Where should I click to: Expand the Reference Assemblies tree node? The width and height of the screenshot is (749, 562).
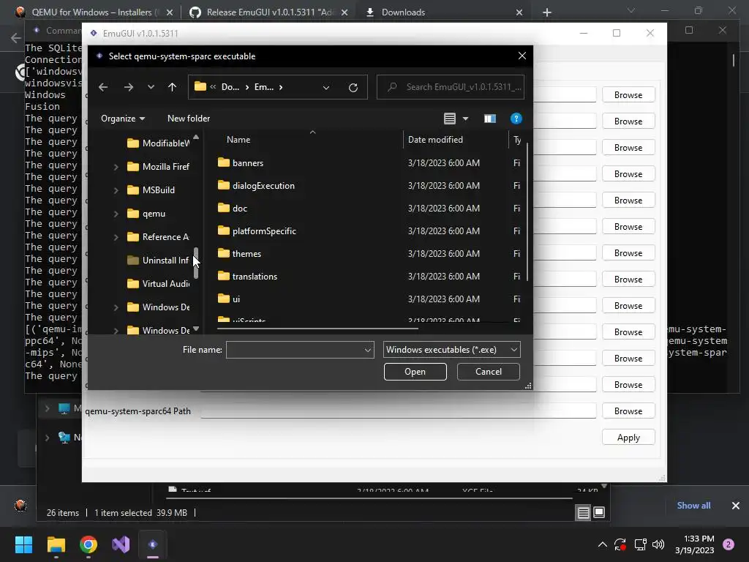(116, 237)
